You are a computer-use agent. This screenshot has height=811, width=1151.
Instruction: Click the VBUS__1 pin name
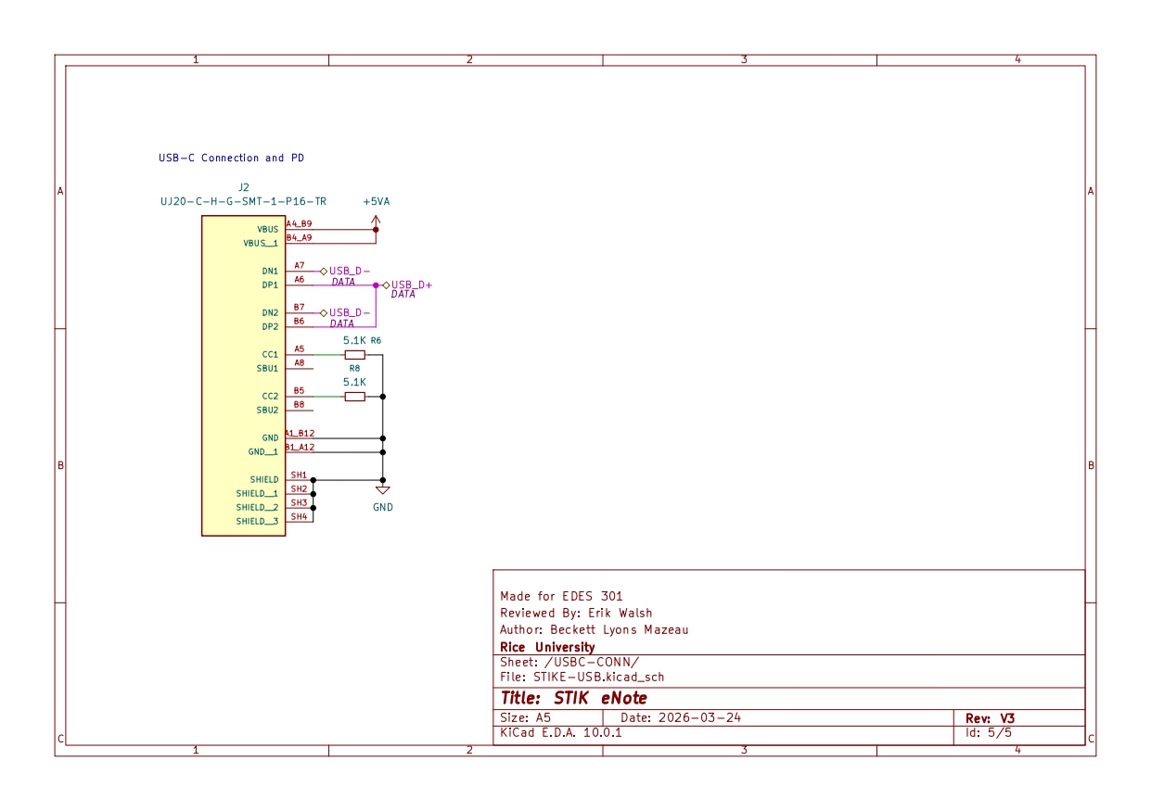(x=261, y=243)
